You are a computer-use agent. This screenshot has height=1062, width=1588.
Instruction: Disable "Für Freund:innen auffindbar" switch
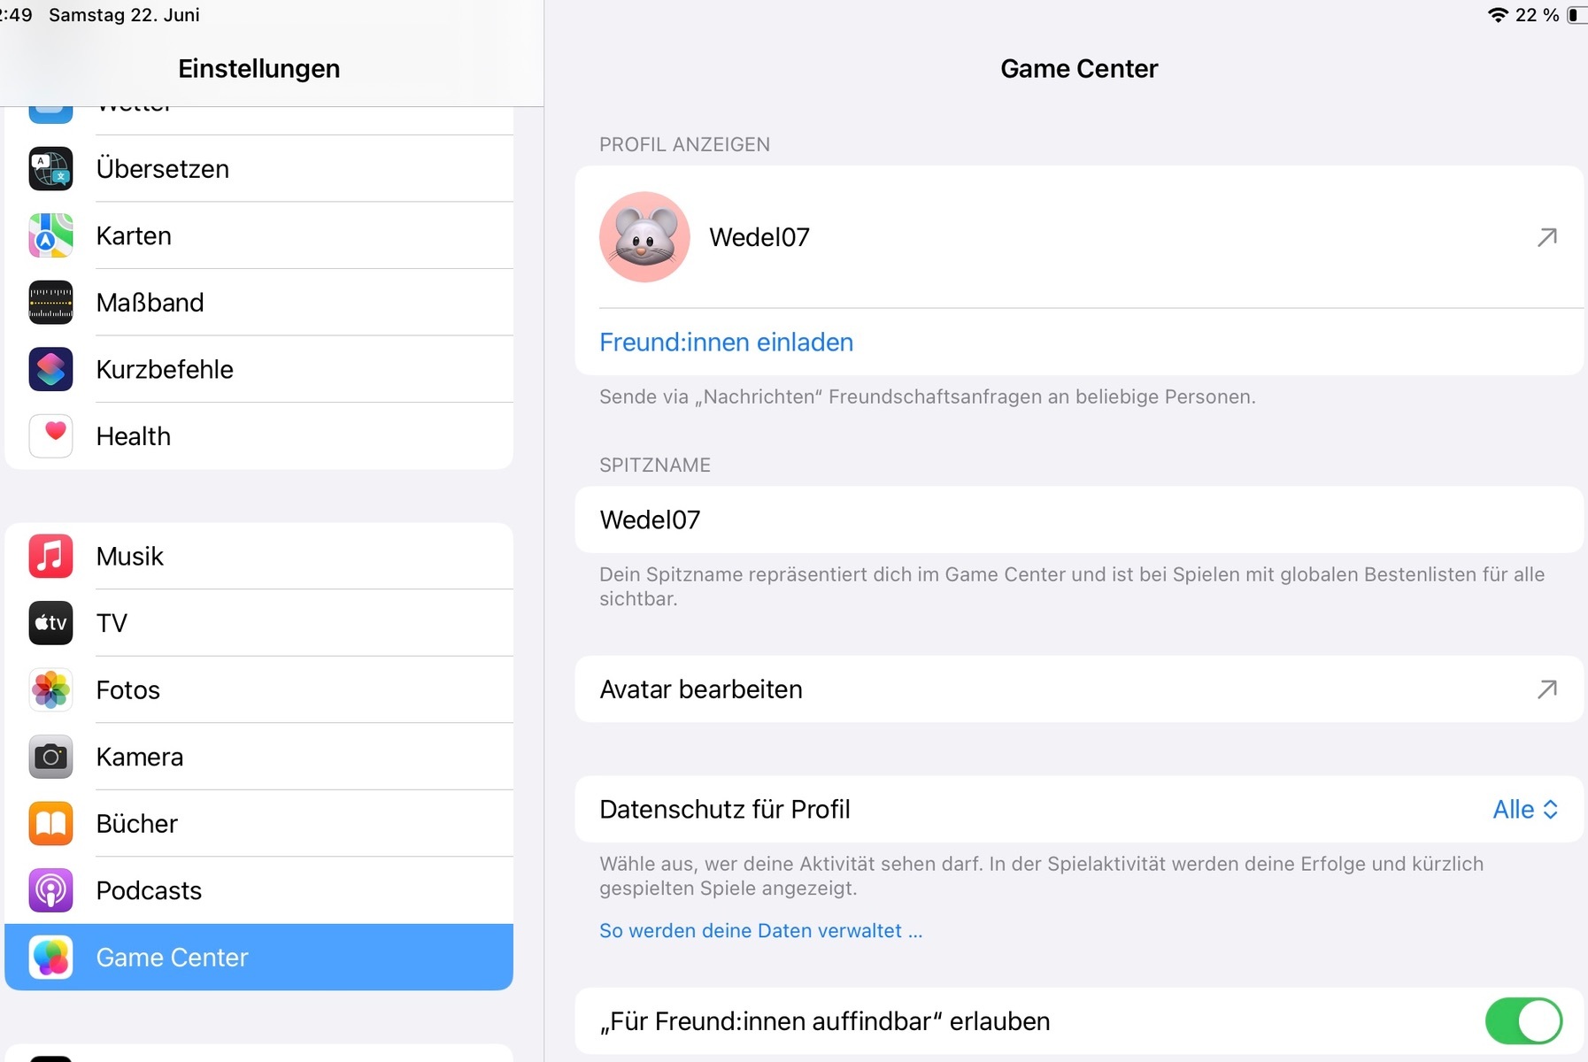(x=1522, y=1021)
